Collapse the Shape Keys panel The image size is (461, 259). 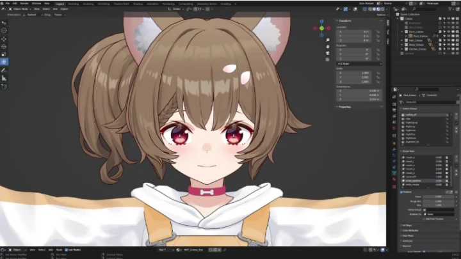coord(407,151)
